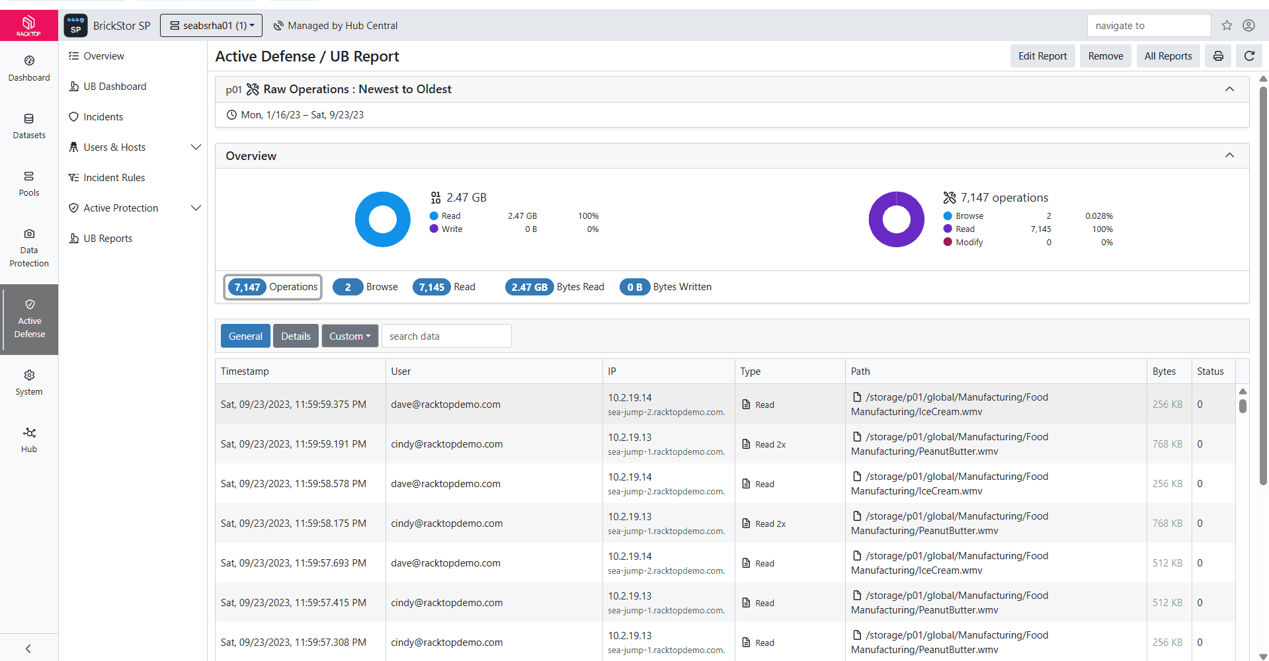Open the Custom columns dropdown

350,336
